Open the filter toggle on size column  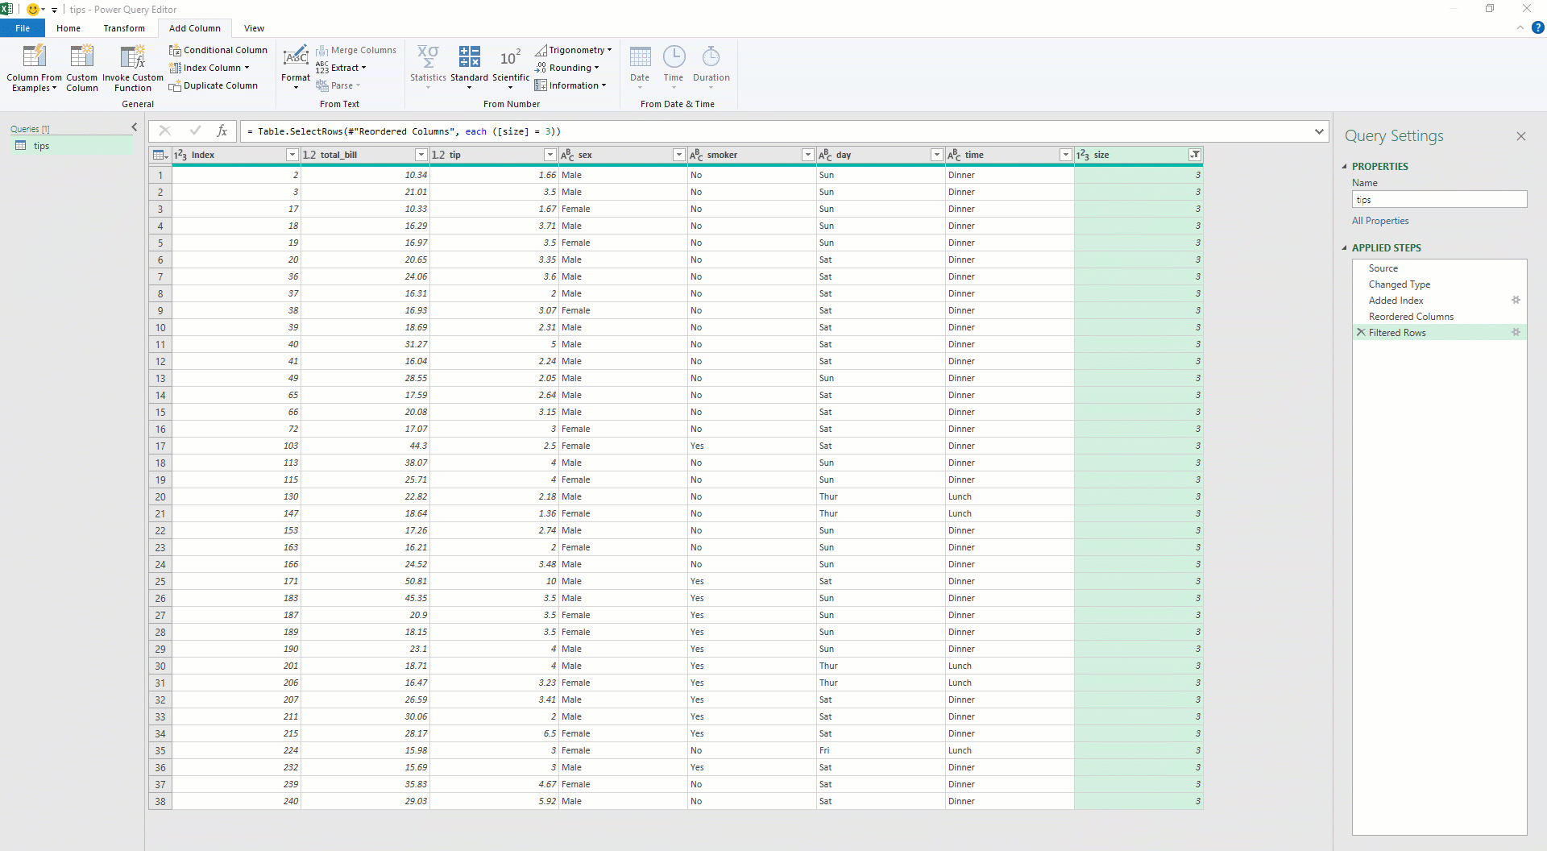point(1195,155)
